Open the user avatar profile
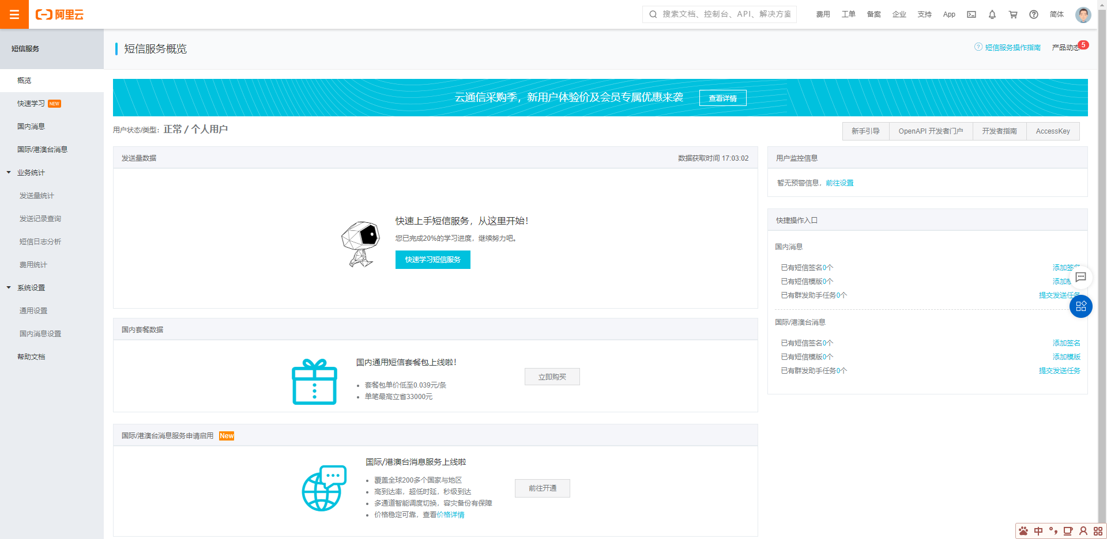The height and width of the screenshot is (539, 1107). pos(1083,14)
